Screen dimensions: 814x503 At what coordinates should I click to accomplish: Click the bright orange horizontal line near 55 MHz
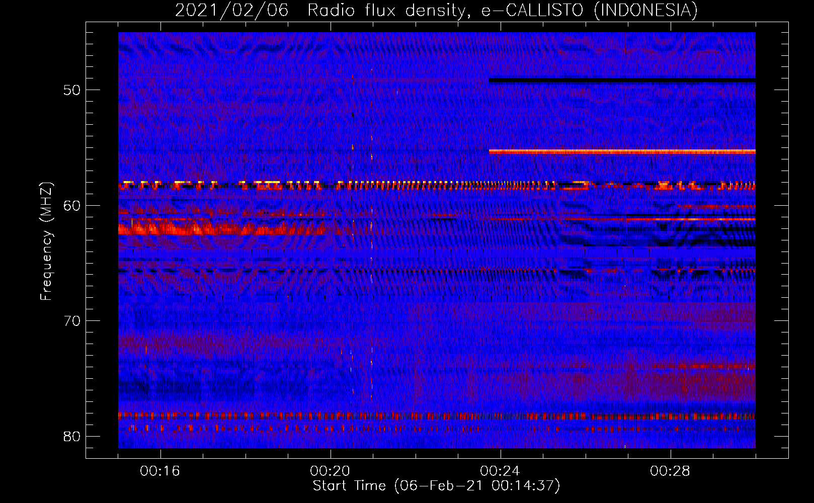[x=622, y=151]
